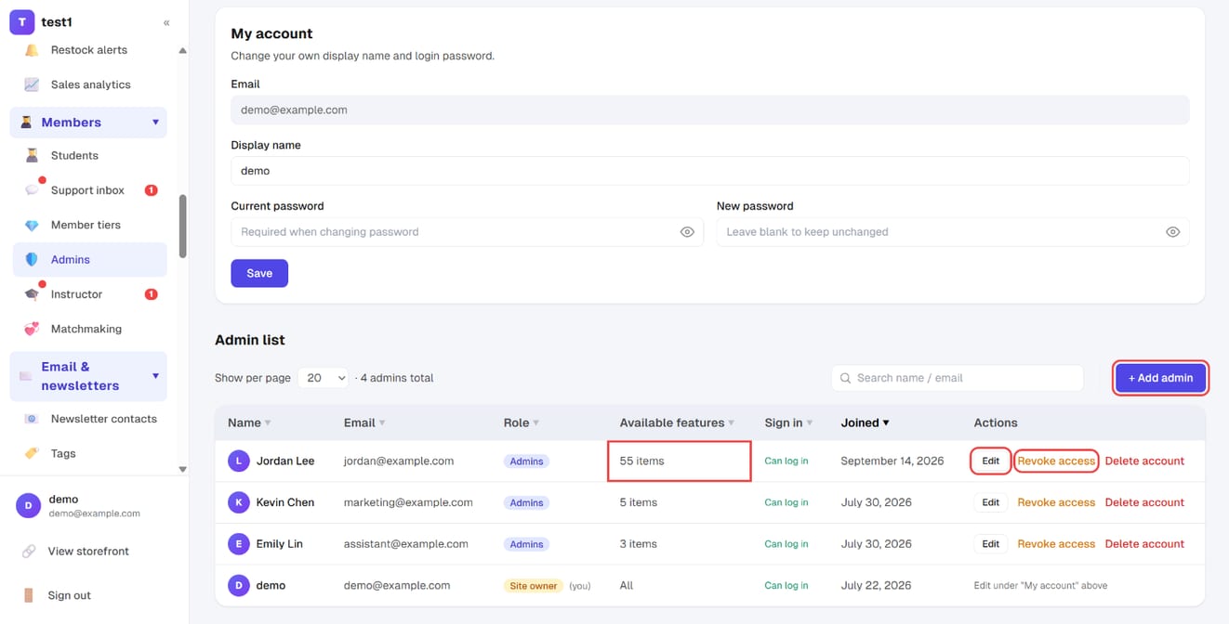Click Kevin Chen's 'Admins' role badge

tap(526, 502)
